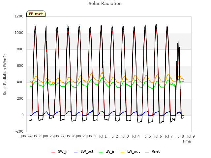
Task: Click the Solar Radiation chart title
Action: pyautogui.click(x=105, y=4)
